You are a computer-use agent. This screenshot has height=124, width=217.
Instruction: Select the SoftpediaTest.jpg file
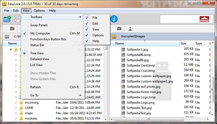pos(139,113)
